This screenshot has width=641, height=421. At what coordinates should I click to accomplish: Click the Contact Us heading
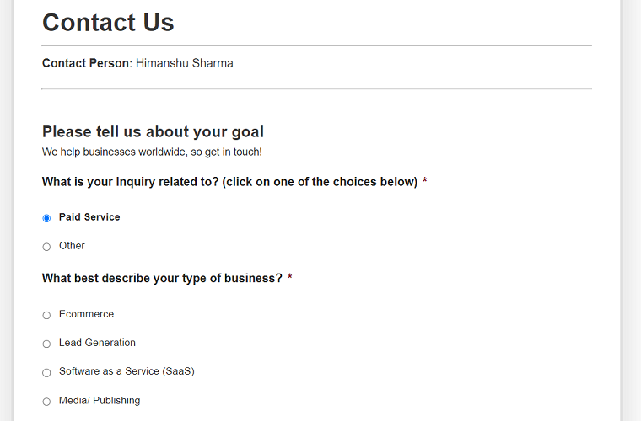pyautogui.click(x=108, y=23)
